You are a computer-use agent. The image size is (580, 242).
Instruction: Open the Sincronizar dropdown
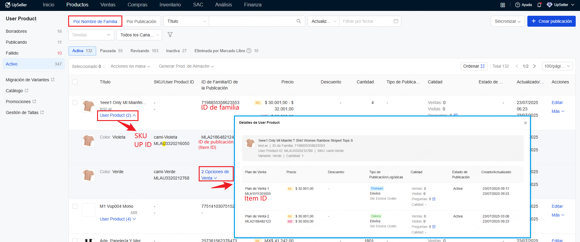508,21
